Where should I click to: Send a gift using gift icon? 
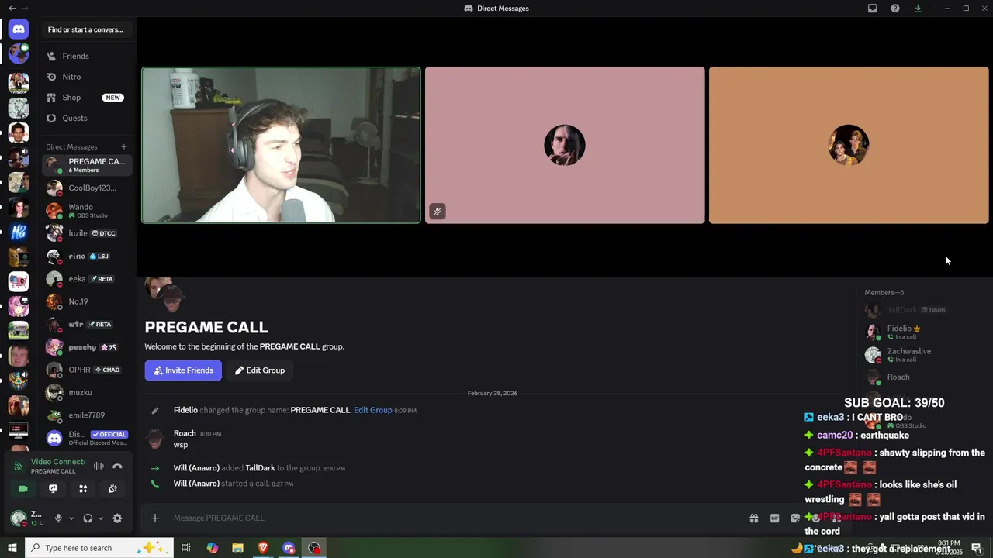coord(753,518)
